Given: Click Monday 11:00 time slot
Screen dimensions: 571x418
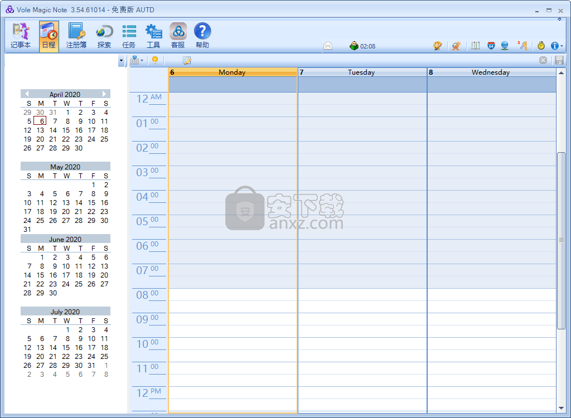Looking at the screenshot, I should (233, 368).
